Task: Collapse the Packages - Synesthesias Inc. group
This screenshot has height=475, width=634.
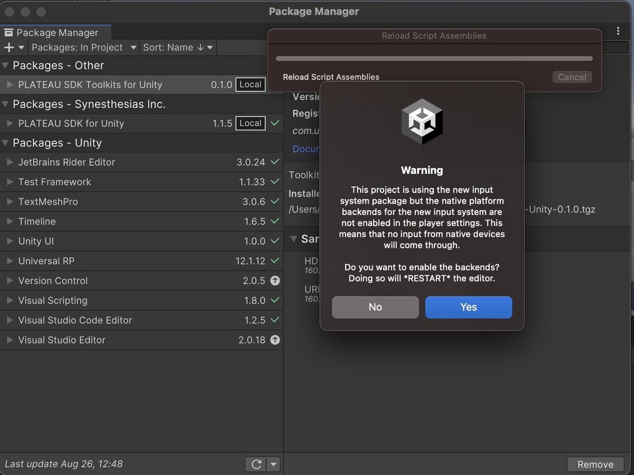Action: pos(5,104)
